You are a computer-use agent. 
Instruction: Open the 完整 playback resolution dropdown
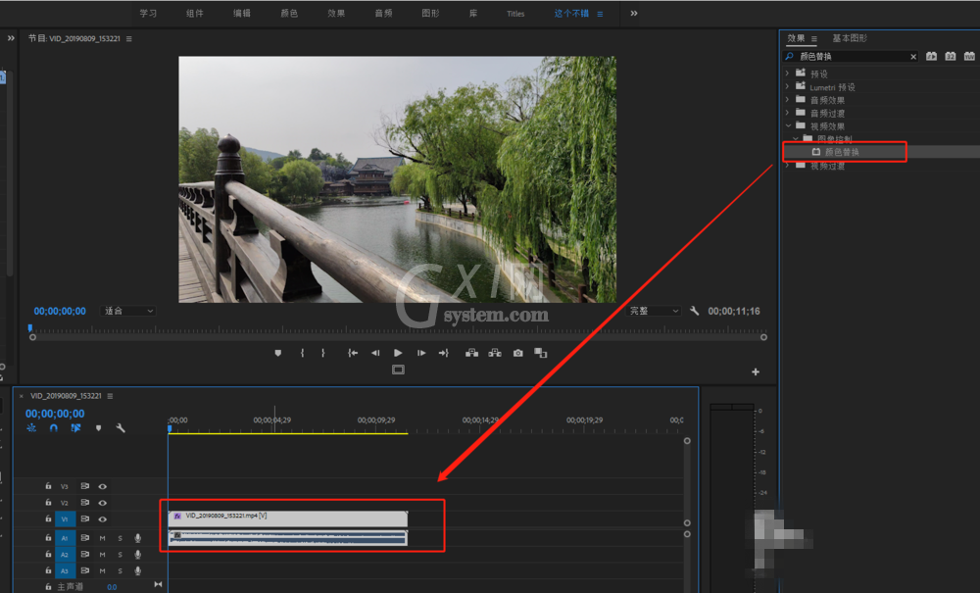(x=653, y=311)
